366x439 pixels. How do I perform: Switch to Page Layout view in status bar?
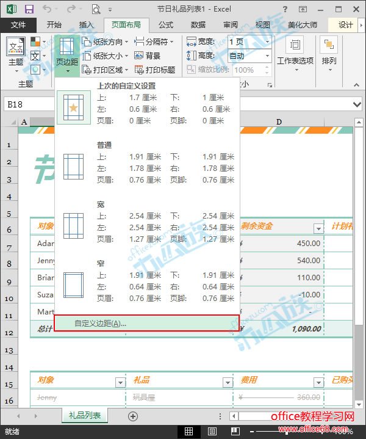click(x=212, y=432)
